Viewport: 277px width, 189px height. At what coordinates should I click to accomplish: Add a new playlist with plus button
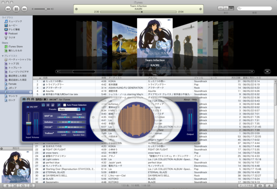[7, 186]
